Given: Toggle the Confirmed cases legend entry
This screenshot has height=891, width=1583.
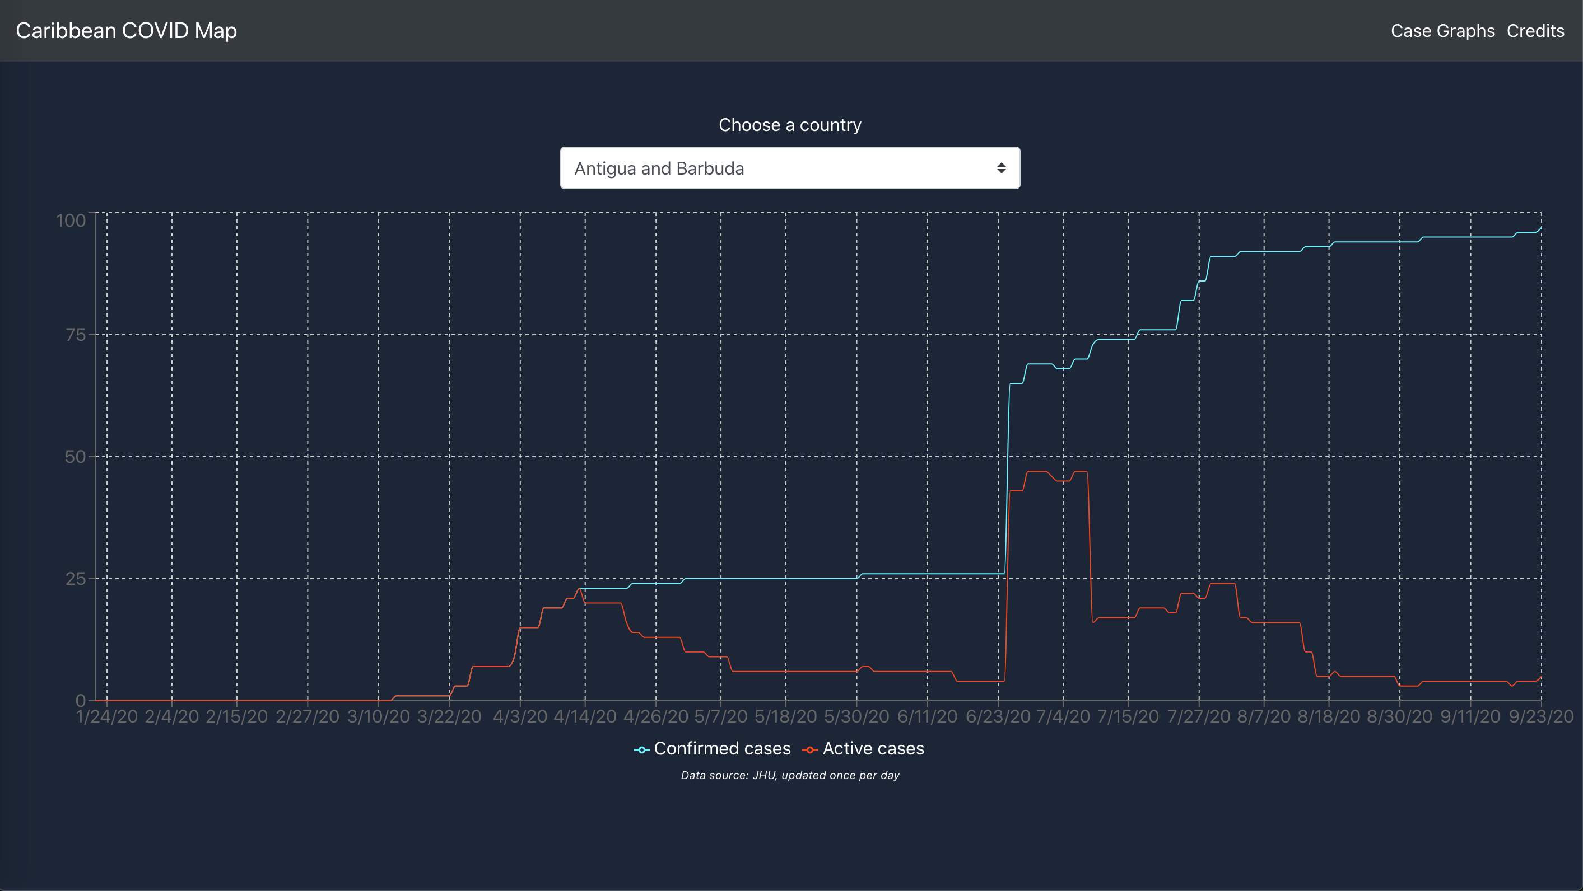Looking at the screenshot, I should [712, 748].
